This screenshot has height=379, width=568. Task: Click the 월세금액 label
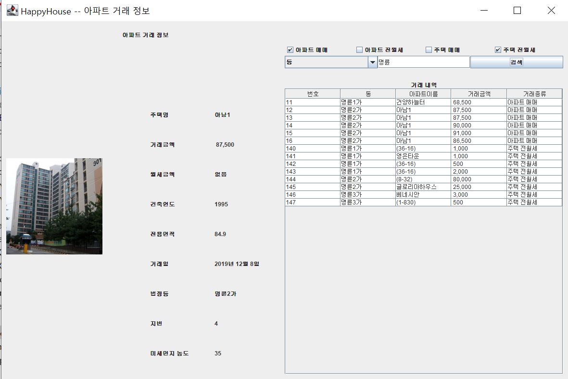pyautogui.click(x=162, y=174)
